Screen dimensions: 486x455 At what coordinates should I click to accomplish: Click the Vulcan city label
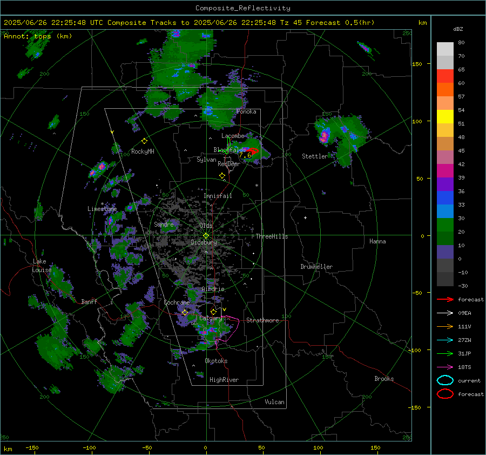coord(275,402)
